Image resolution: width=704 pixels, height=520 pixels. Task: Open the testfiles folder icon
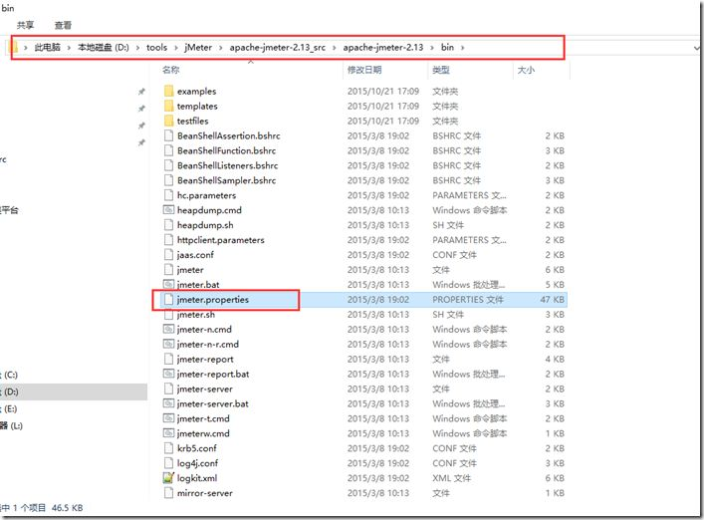pos(168,121)
